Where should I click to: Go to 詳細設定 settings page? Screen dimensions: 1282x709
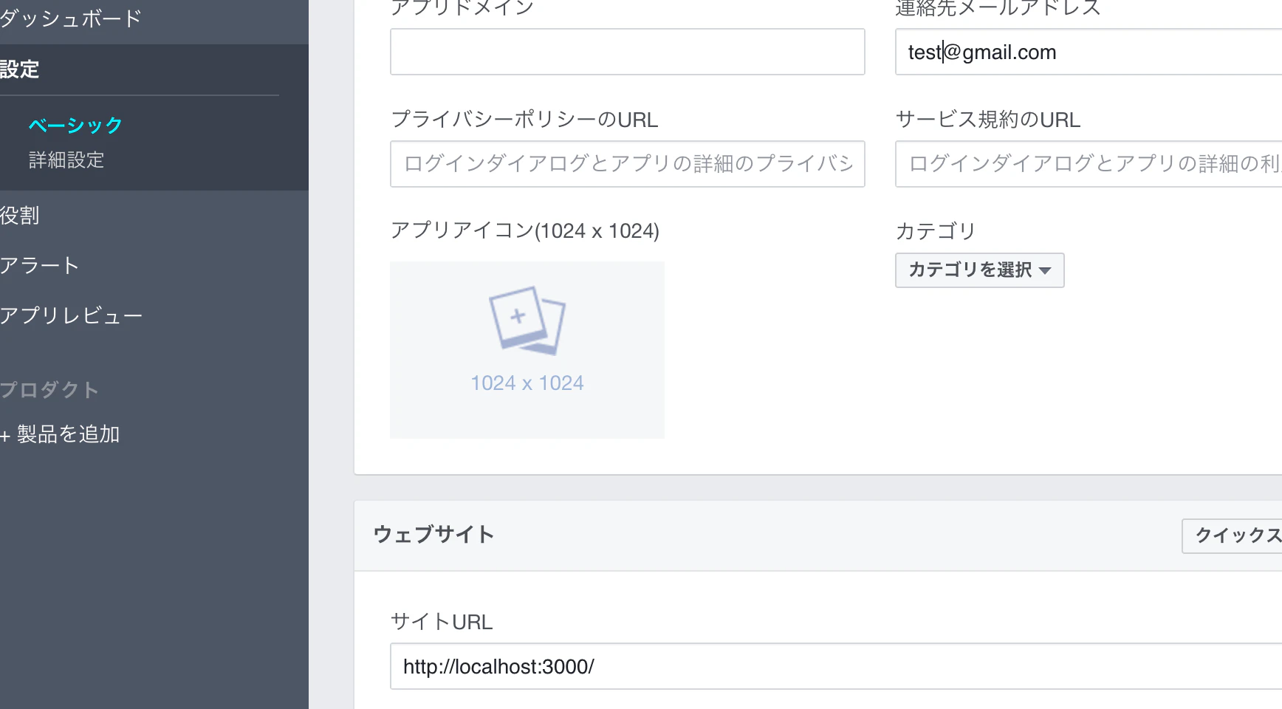point(66,160)
